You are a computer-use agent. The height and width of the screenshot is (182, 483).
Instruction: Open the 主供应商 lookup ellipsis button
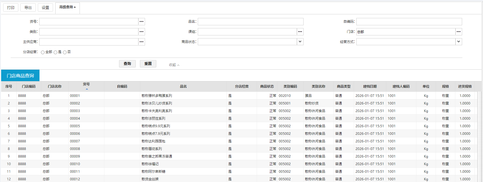[x=141, y=42]
